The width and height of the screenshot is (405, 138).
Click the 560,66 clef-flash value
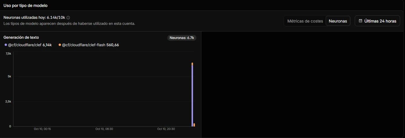click(113, 45)
